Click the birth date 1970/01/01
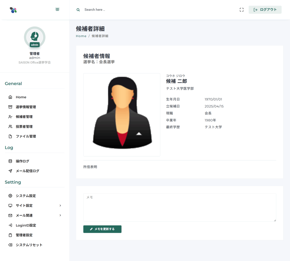Screen dimensions: 290x261 pyautogui.click(x=213, y=99)
